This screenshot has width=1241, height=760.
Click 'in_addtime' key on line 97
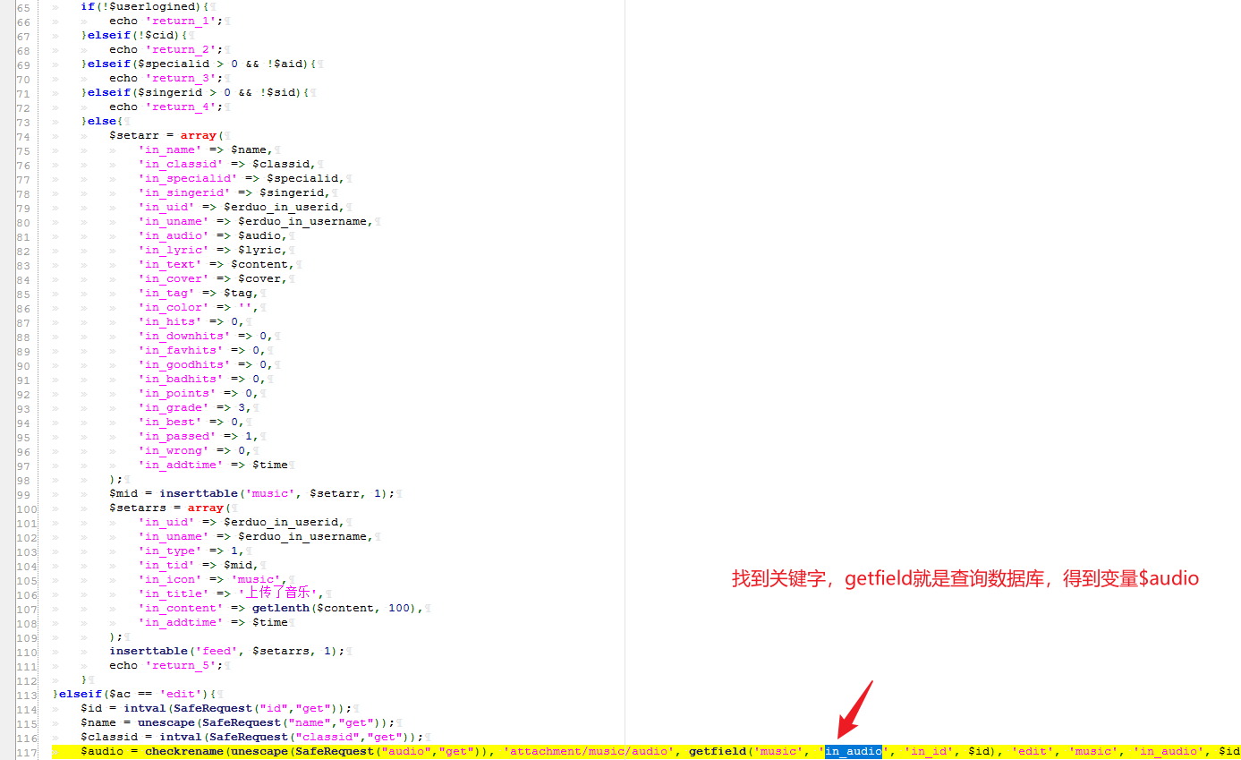point(180,465)
